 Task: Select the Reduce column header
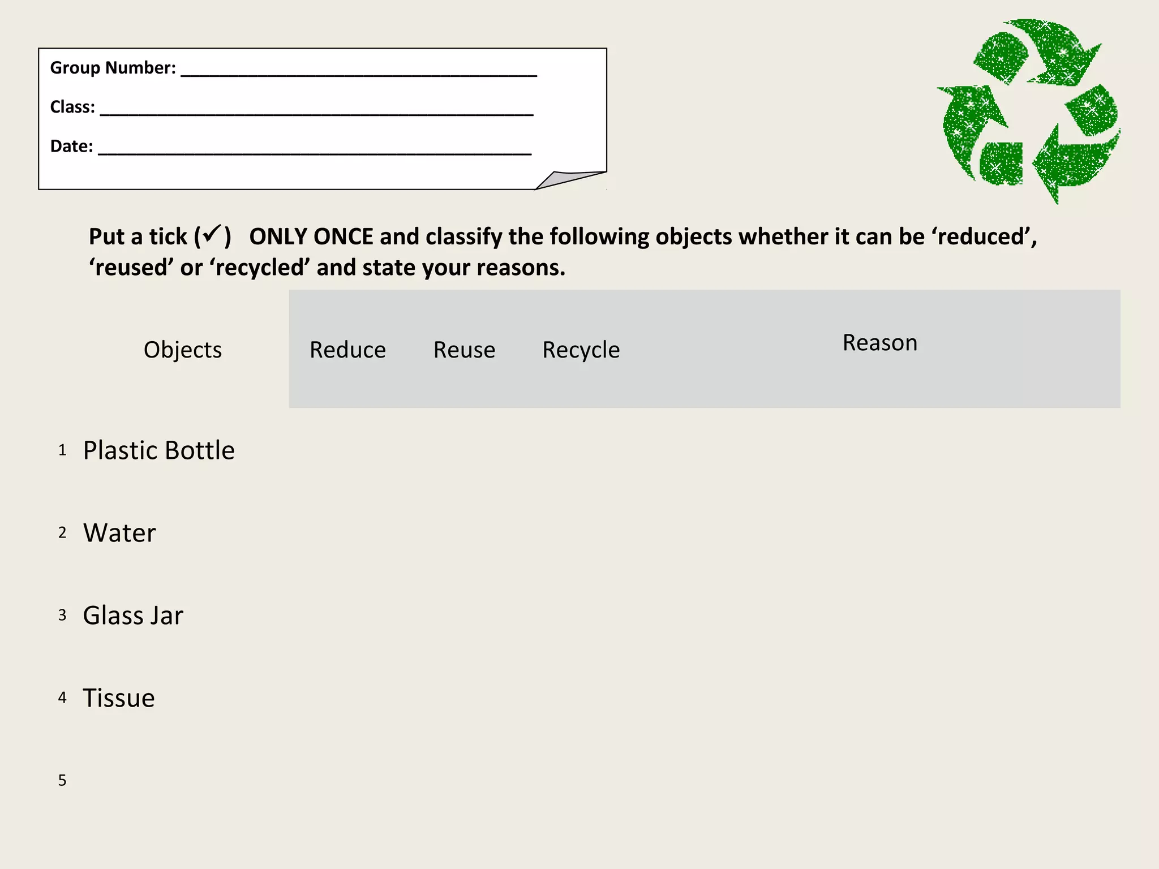(x=347, y=350)
